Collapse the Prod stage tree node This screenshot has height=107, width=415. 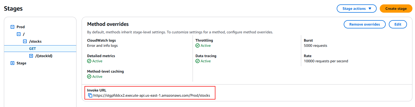coord(12,27)
